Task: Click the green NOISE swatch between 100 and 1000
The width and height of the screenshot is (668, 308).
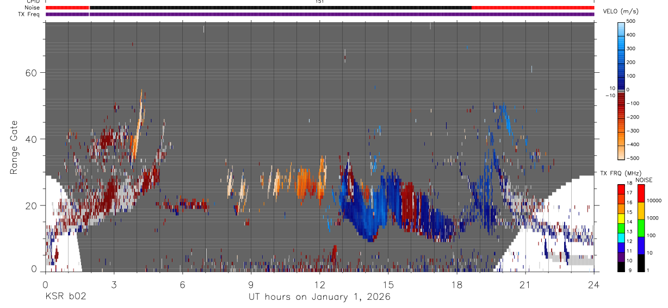Action: click(641, 228)
